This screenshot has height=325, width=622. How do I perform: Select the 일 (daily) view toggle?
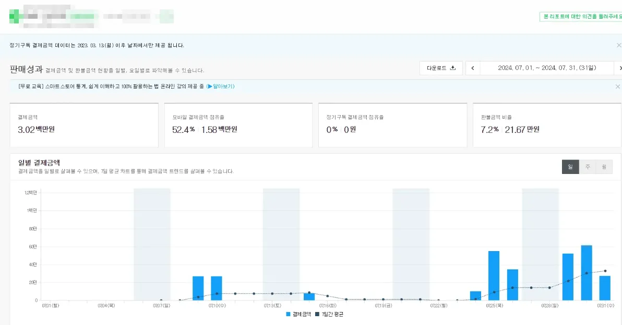point(570,167)
